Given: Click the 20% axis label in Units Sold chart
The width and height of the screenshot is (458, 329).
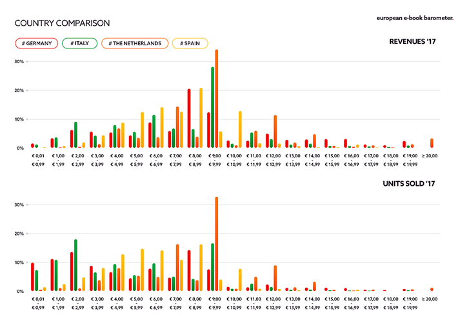Looking at the screenshot, I should [19, 234].
